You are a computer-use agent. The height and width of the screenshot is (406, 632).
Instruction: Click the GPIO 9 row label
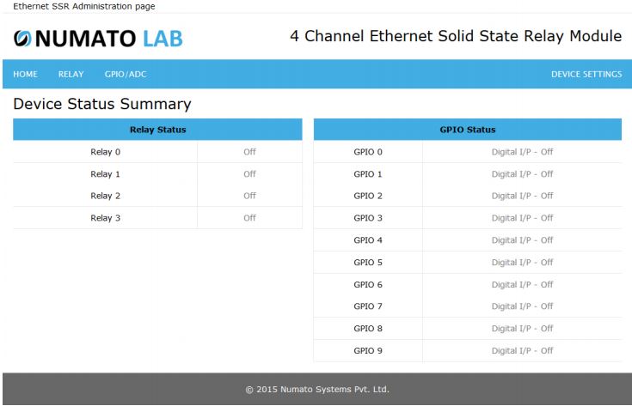368,350
